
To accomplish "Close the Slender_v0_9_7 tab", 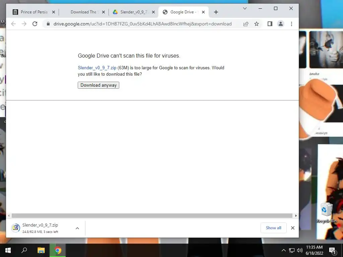I will (x=153, y=12).
